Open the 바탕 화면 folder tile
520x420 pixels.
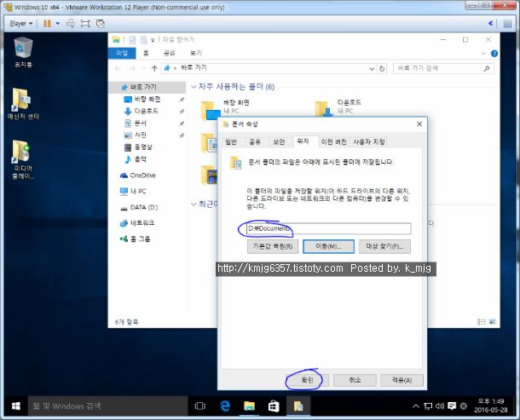point(226,108)
